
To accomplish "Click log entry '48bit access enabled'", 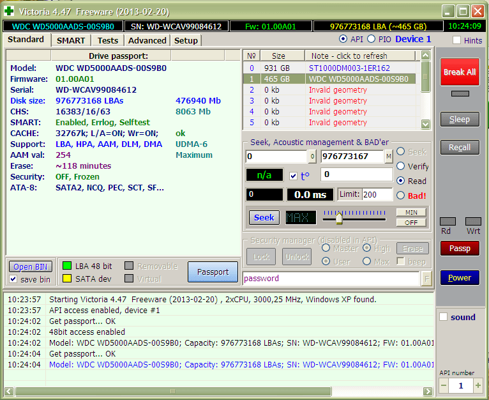I will pyautogui.click(x=87, y=332).
